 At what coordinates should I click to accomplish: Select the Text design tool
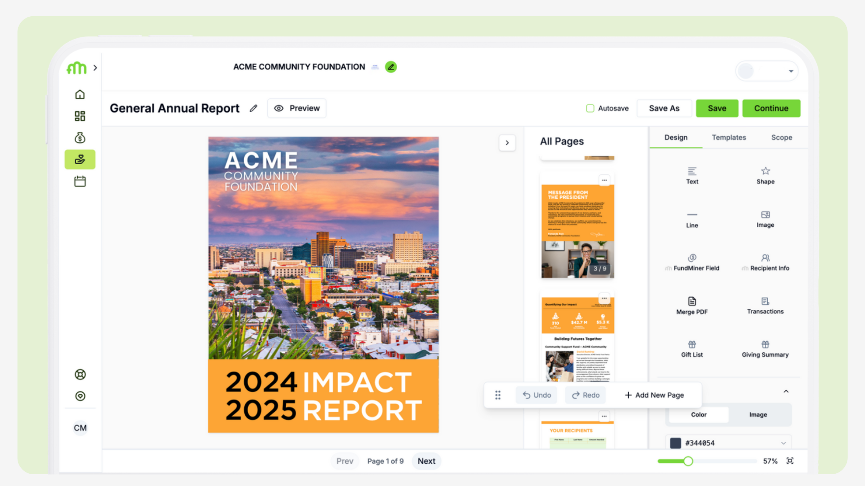tap(692, 175)
